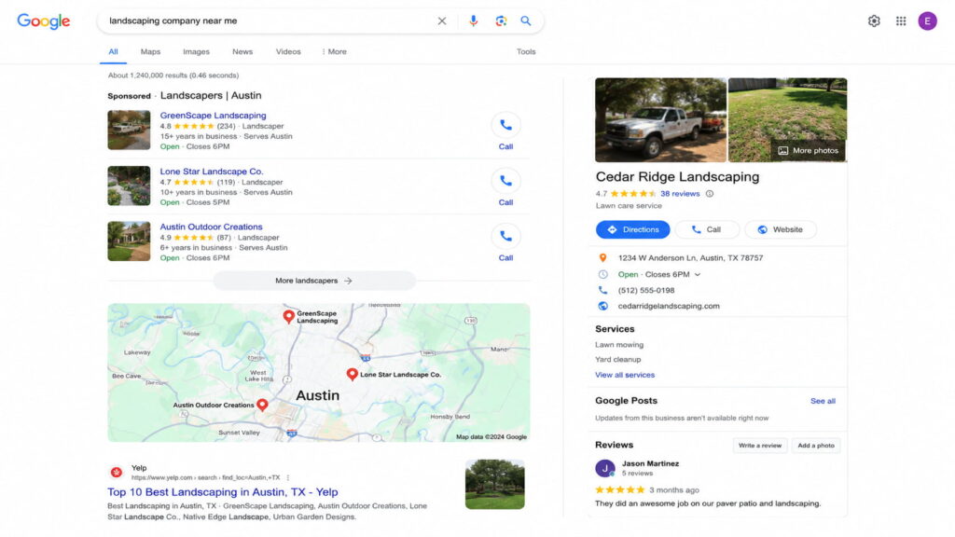
Task: Click Austin Outdoor Creations map pin
Action: pyautogui.click(x=262, y=405)
